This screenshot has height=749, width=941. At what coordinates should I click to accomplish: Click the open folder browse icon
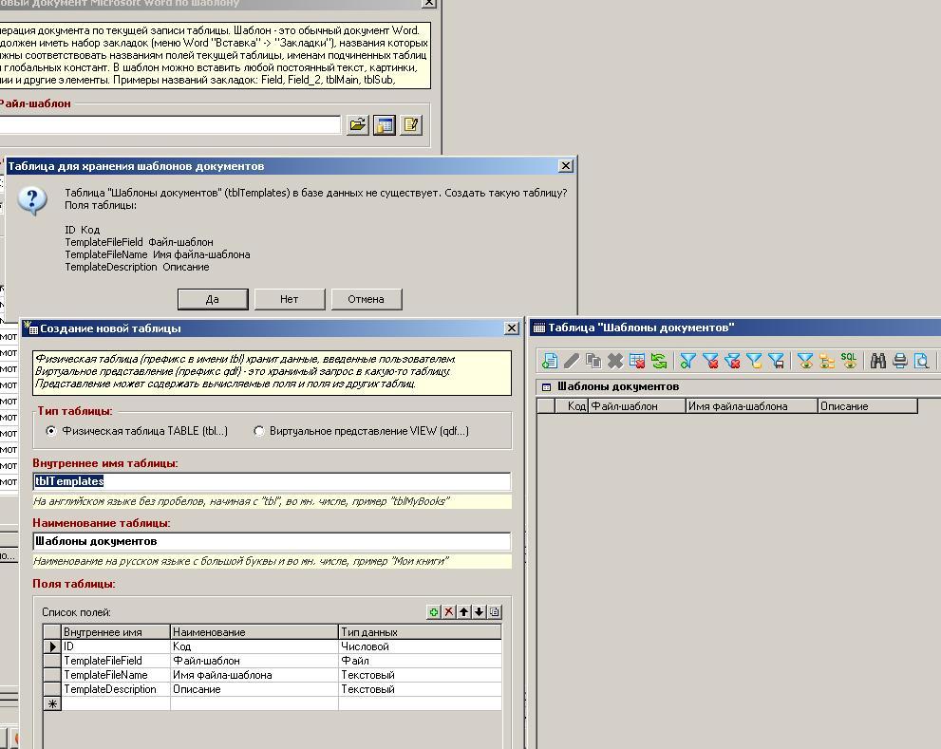click(x=357, y=125)
